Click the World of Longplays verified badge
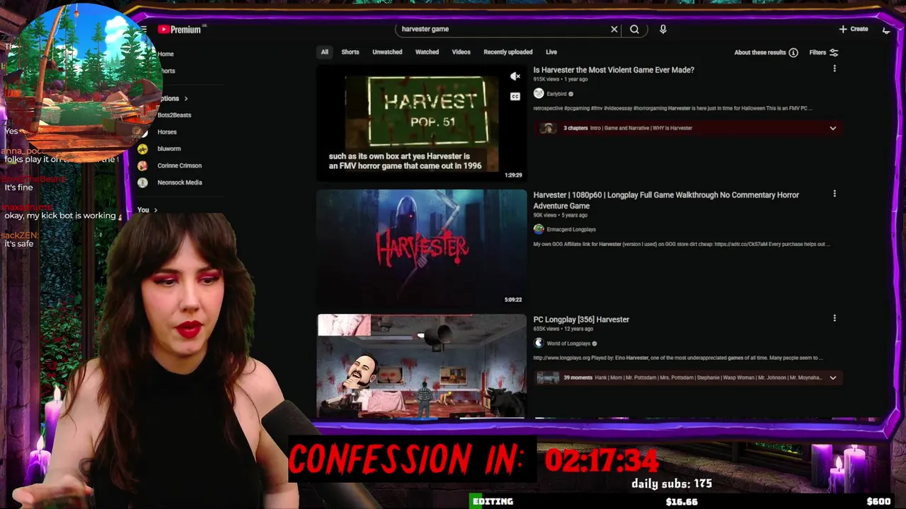This screenshot has height=509, width=906. point(595,344)
